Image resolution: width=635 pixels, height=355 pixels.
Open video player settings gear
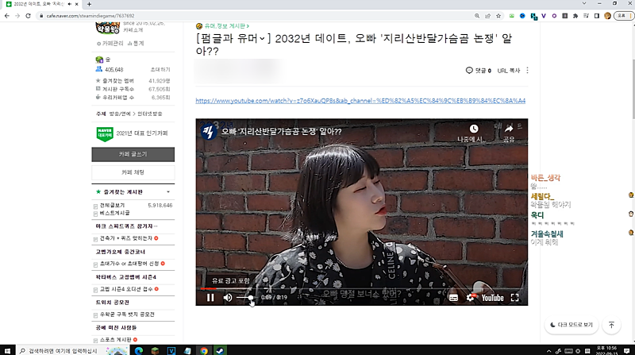[471, 298]
